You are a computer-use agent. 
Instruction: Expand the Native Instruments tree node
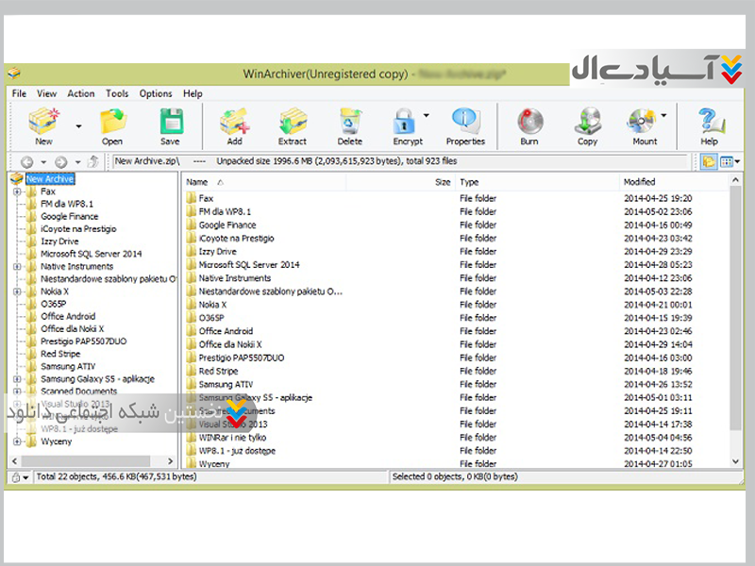coord(18,267)
